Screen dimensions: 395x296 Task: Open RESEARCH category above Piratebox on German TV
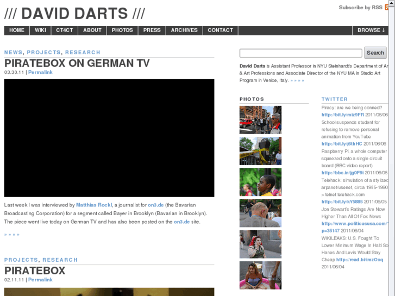click(83, 52)
